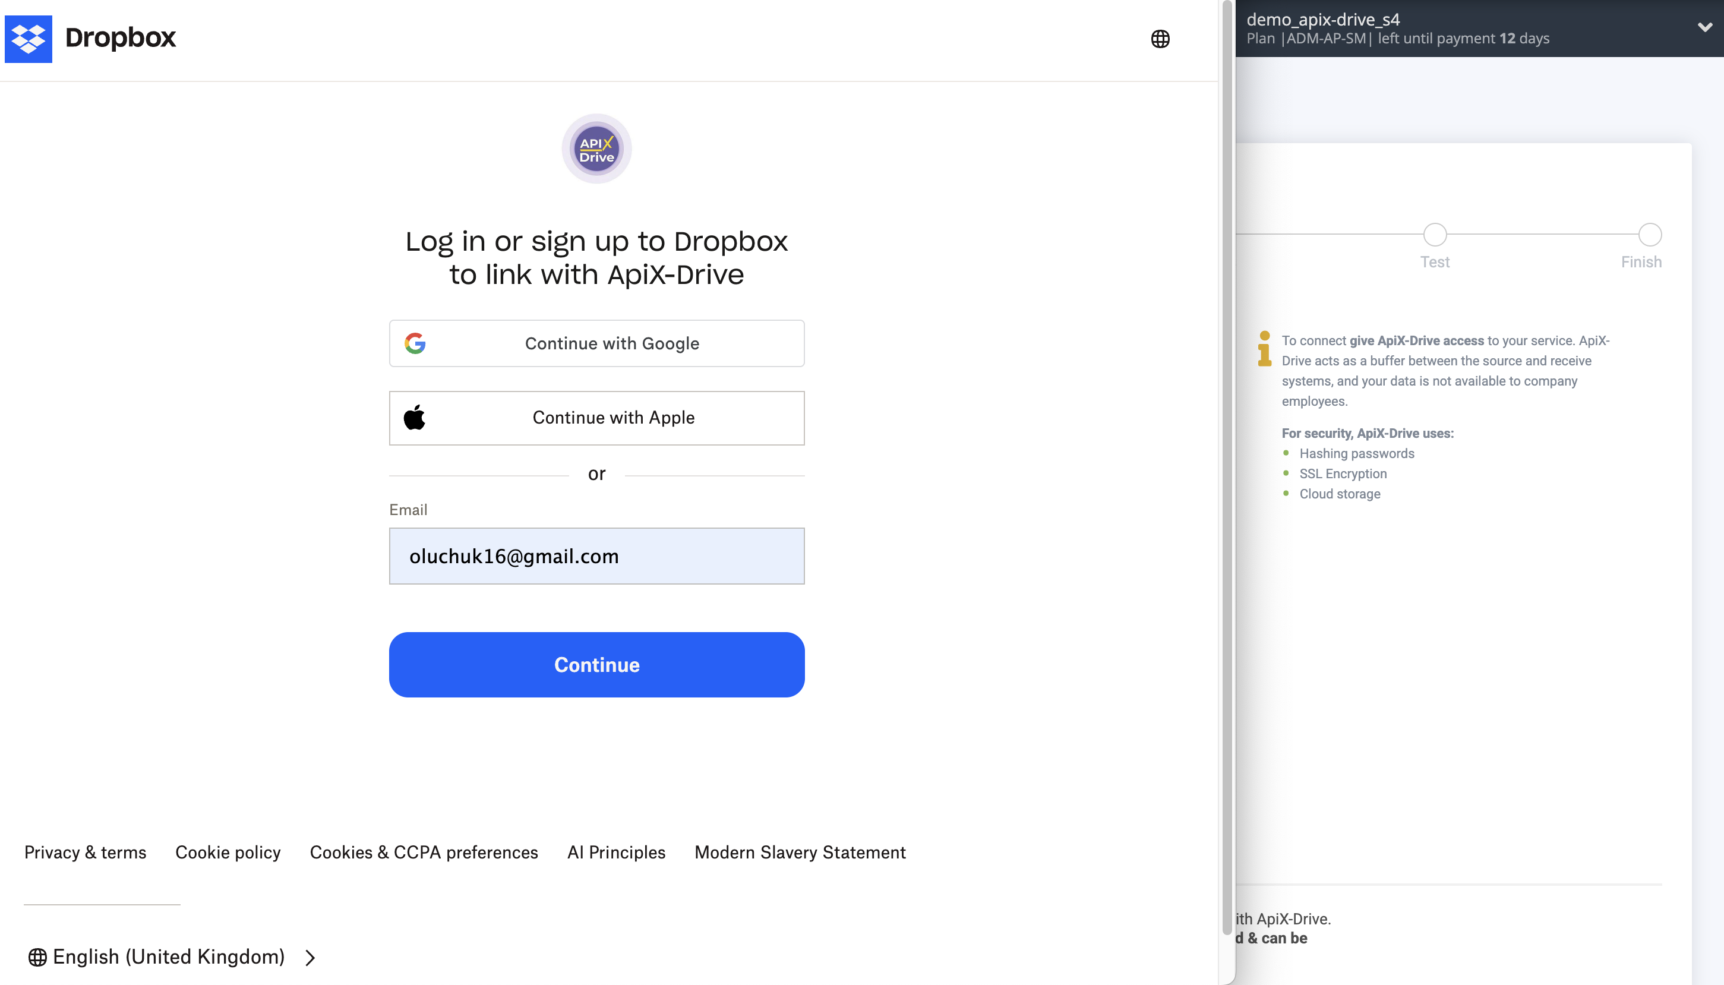The width and height of the screenshot is (1724, 985).
Task: Click the email input showing oluchuk16@gmail.com
Action: tap(596, 555)
